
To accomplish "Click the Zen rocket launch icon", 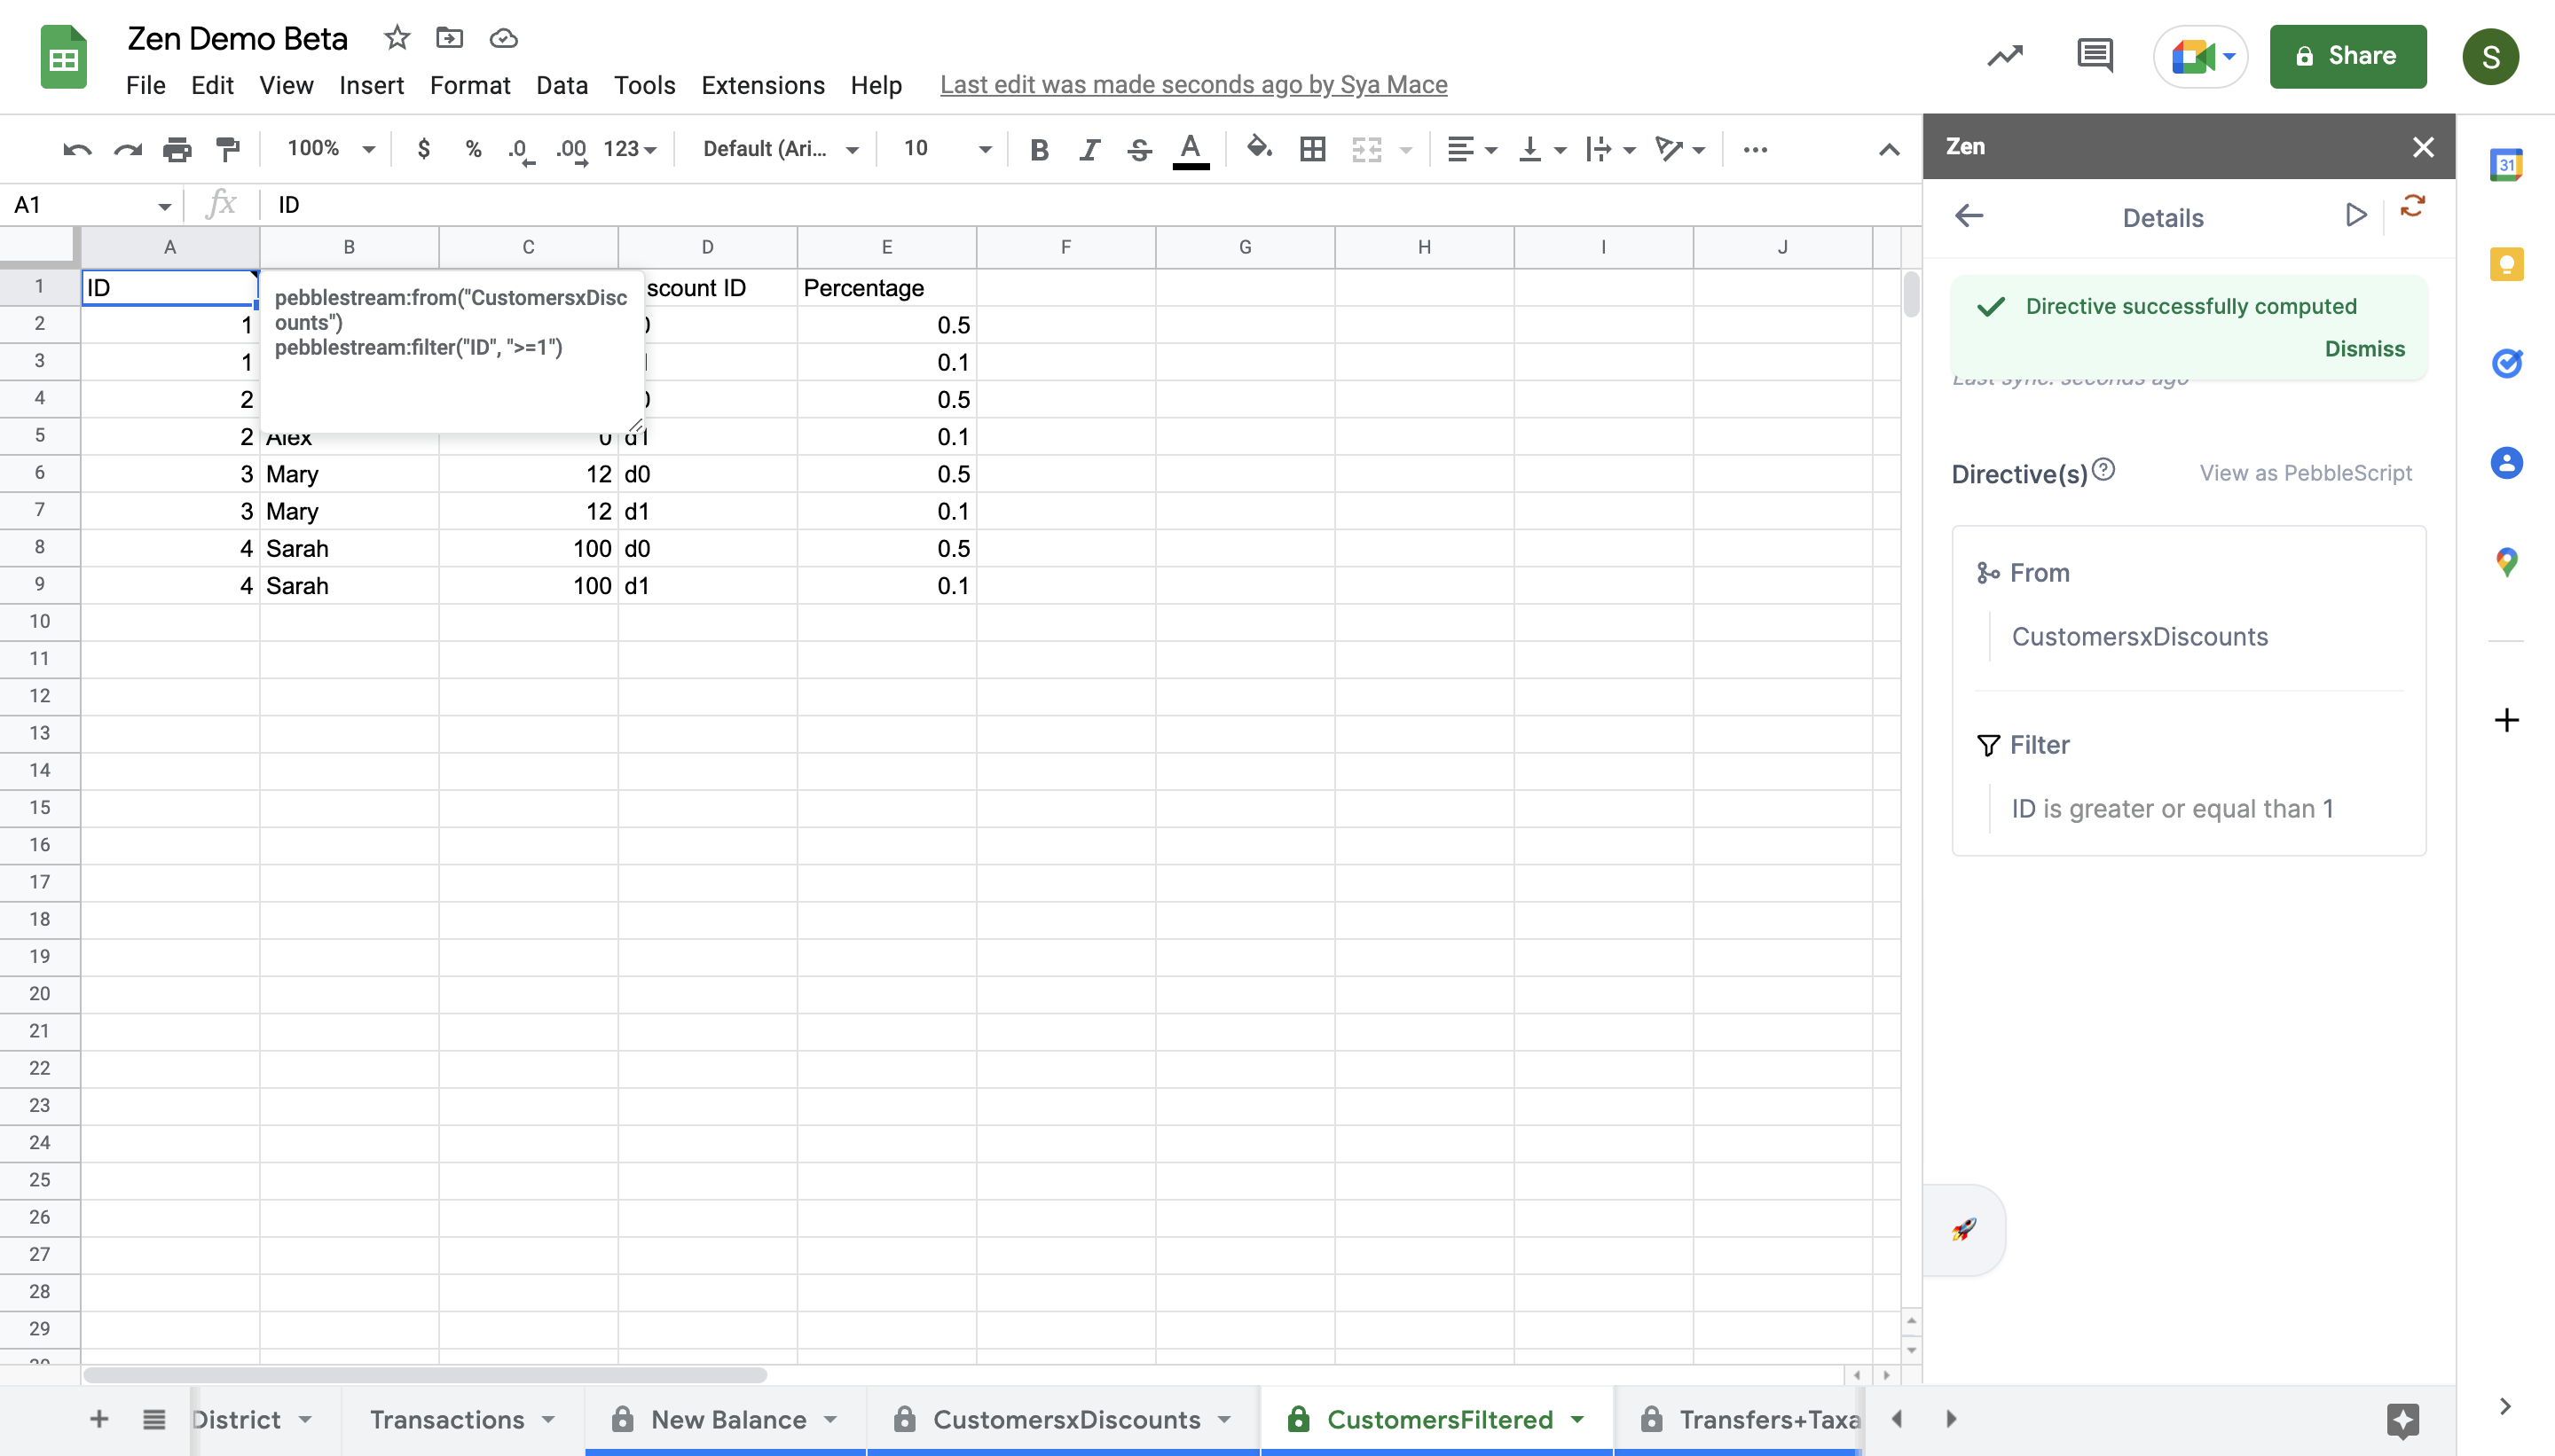I will pyautogui.click(x=1961, y=1230).
